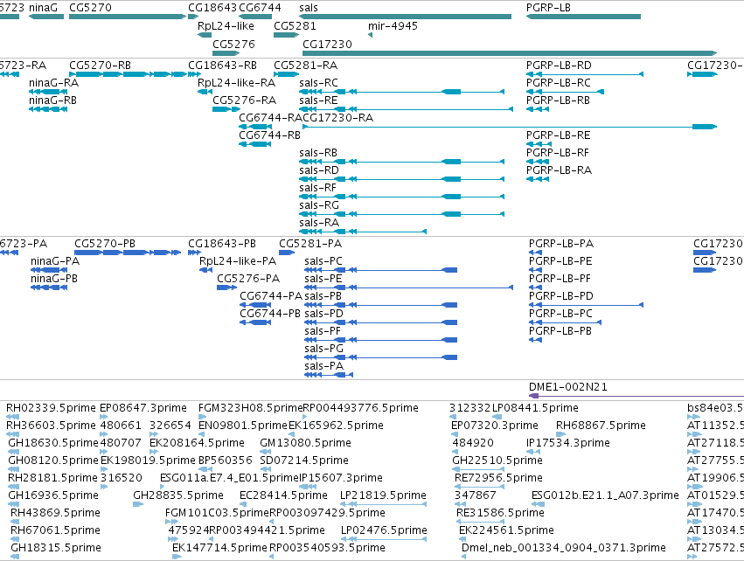This screenshot has width=744, height=561.
Task: Click the ninaG-PA protein label
Action: pyautogui.click(x=55, y=260)
